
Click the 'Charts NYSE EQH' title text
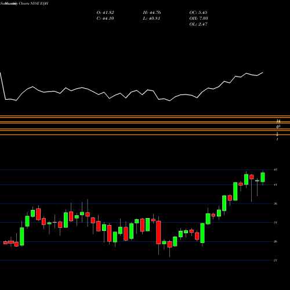[34, 3]
